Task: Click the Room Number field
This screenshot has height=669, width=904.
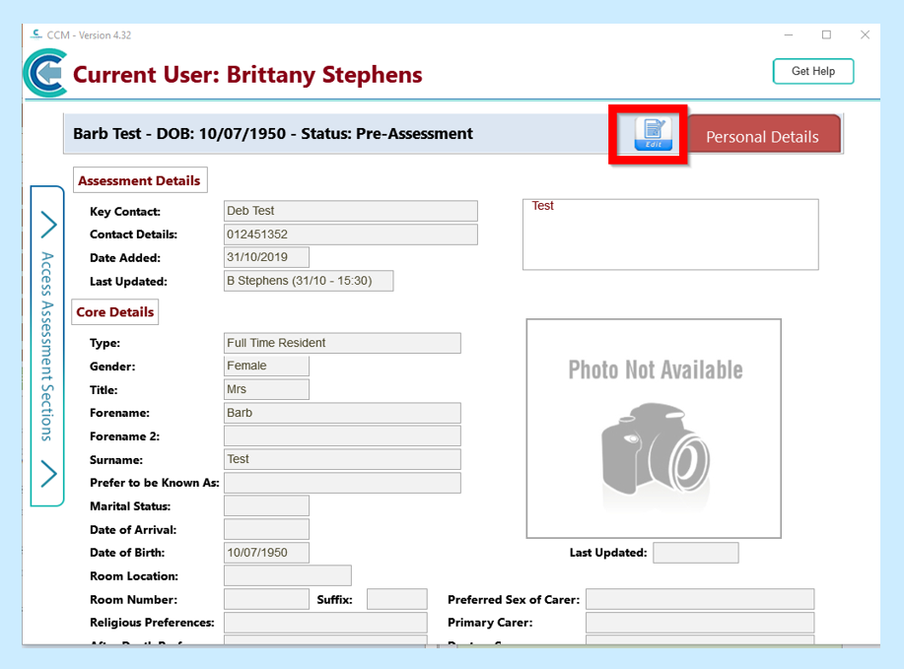Action: pyautogui.click(x=266, y=599)
